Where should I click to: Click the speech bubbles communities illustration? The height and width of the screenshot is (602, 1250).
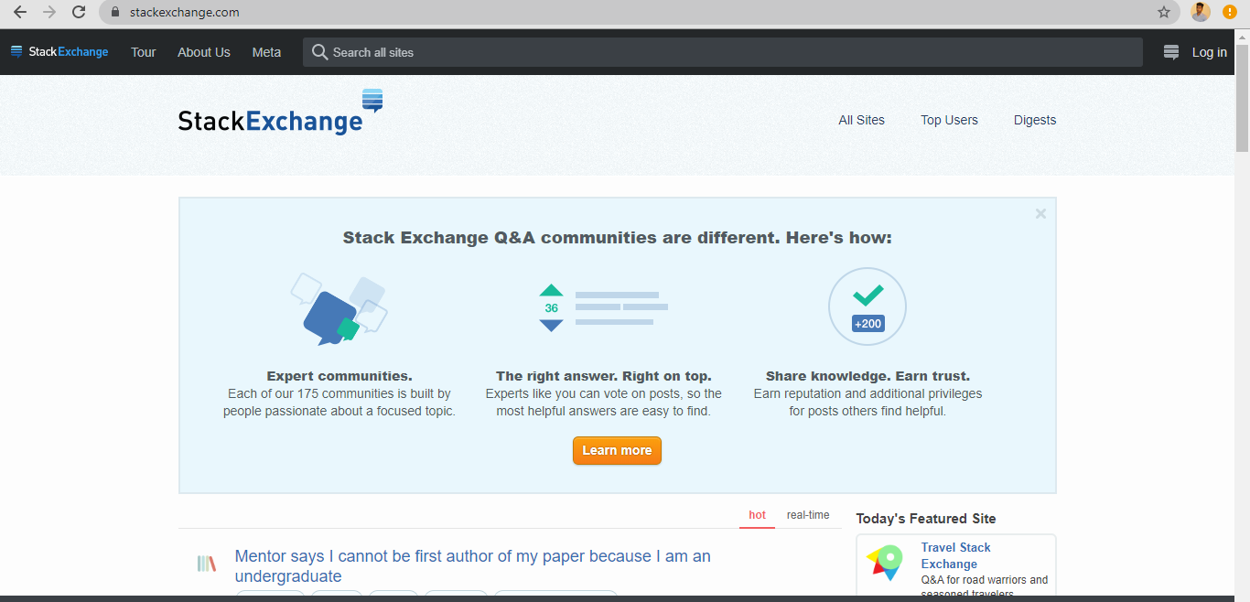pyautogui.click(x=339, y=309)
